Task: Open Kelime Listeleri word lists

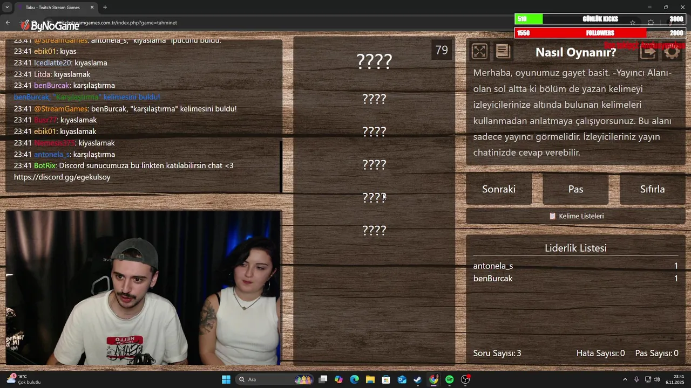Action: coord(575,216)
